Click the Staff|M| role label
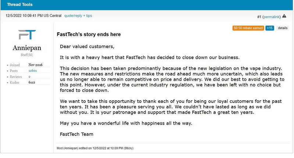Screen dimensions: 294x158 click(x=27, y=55)
